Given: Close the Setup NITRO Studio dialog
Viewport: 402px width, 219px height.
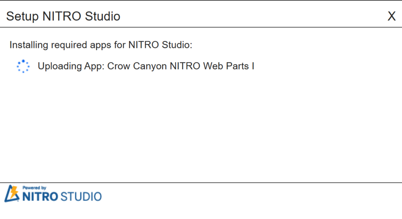Looking at the screenshot, I should pyautogui.click(x=391, y=17).
